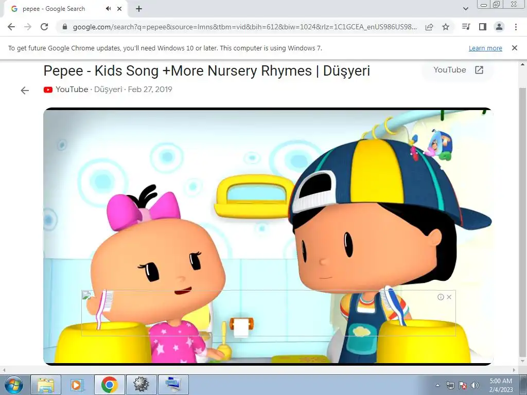Click the broken image ad banner
This screenshot has width=527, height=395.
(x=268, y=313)
